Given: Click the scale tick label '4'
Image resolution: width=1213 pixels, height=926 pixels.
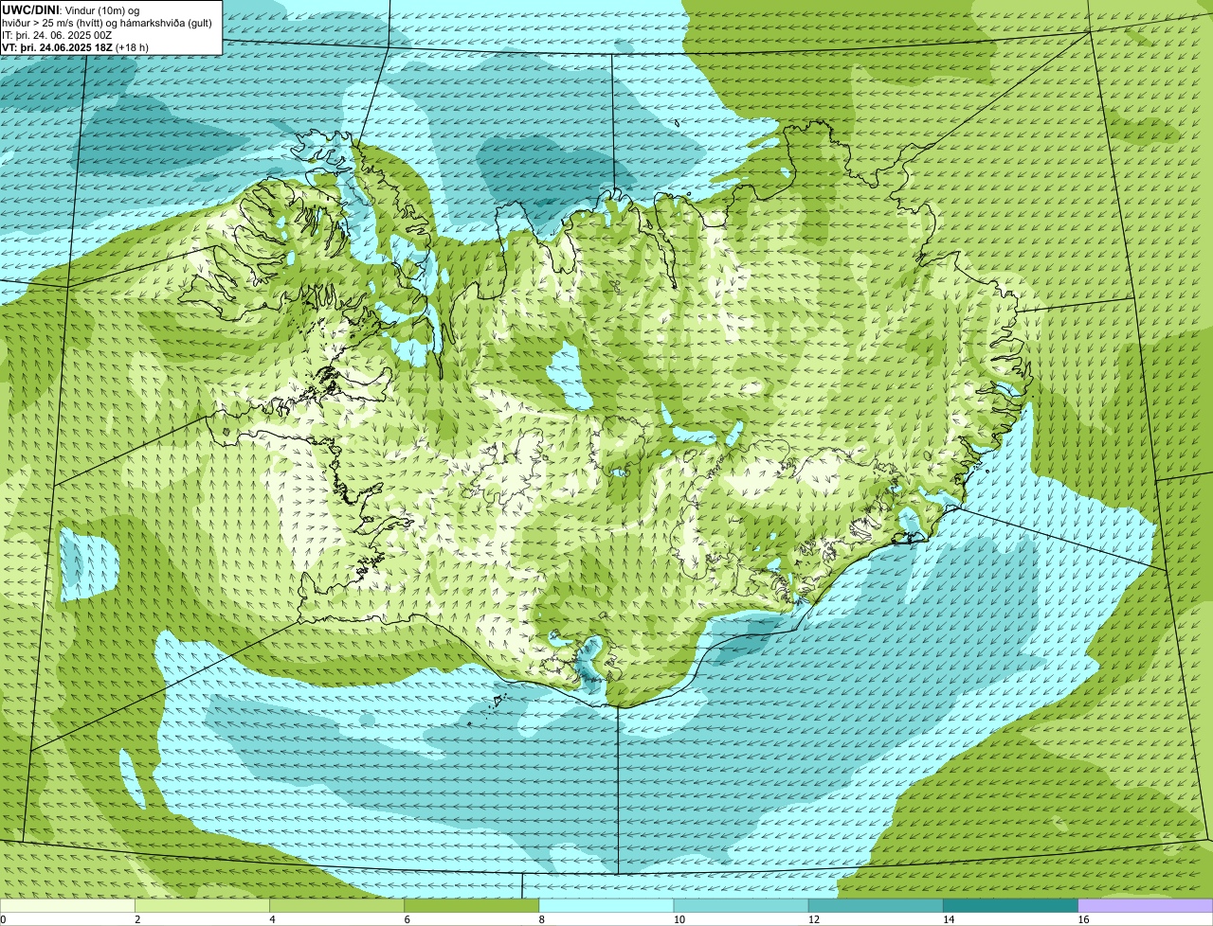Looking at the screenshot, I should coord(272,919).
